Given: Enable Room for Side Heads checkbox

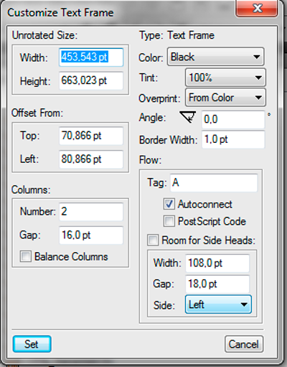Looking at the screenshot, I should click(153, 240).
